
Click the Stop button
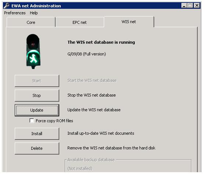tap(37, 95)
